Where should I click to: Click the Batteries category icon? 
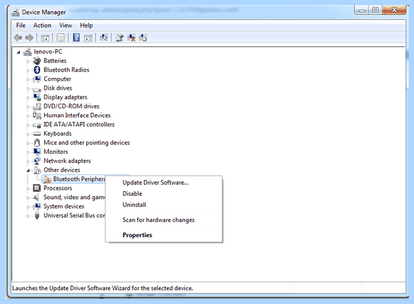37,61
